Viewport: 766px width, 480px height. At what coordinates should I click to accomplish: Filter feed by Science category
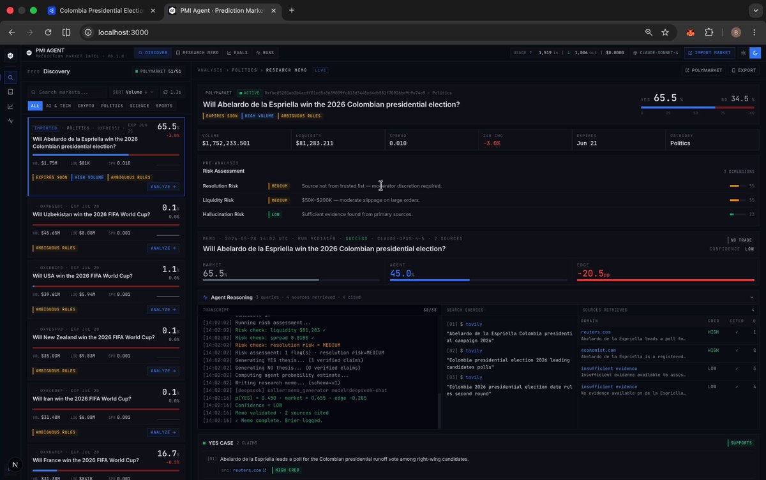coord(139,106)
